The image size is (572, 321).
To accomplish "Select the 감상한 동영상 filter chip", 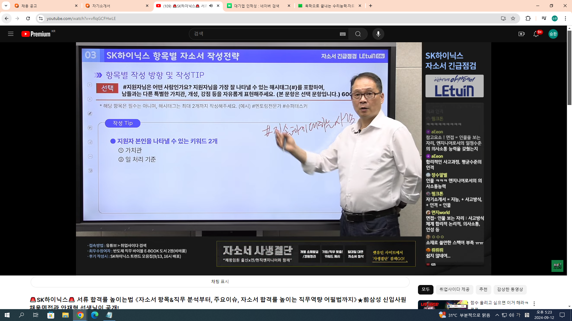I will pyautogui.click(x=510, y=289).
